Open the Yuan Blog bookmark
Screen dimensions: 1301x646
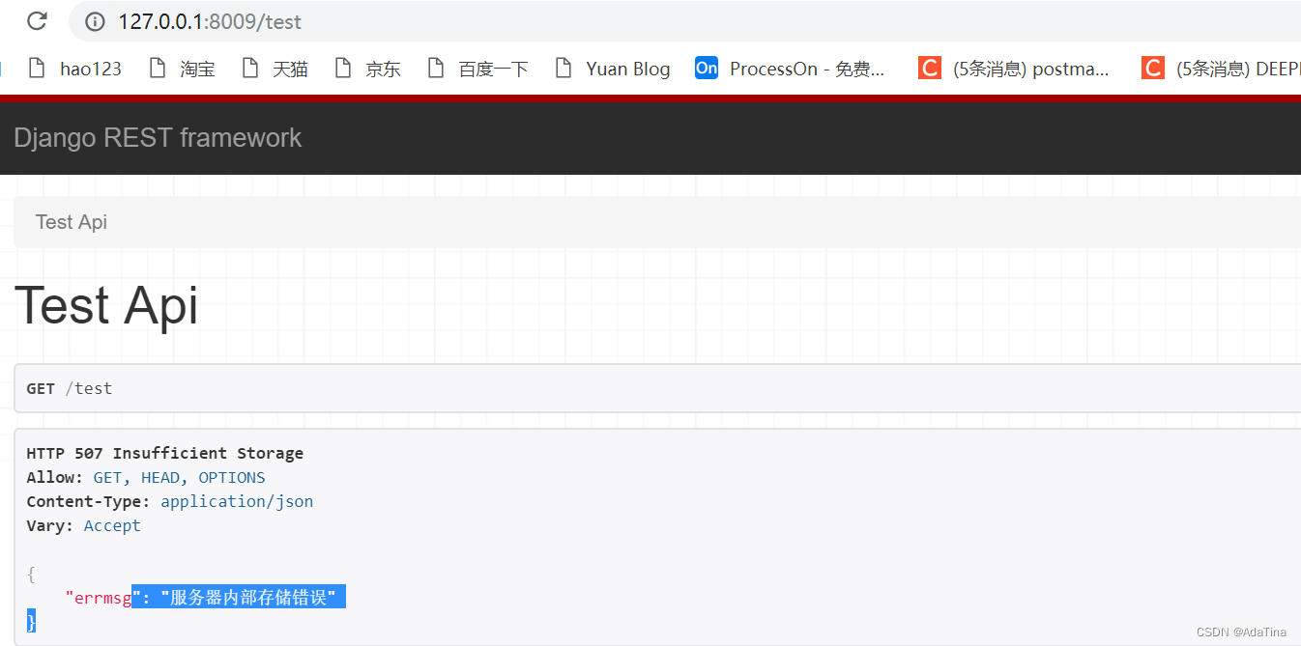[613, 69]
